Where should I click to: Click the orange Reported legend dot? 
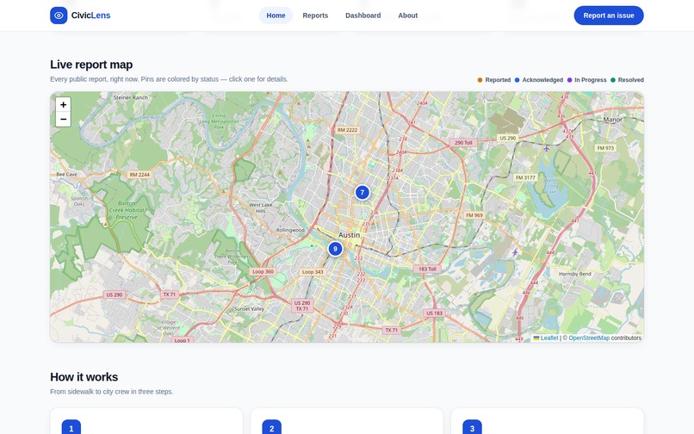(480, 80)
